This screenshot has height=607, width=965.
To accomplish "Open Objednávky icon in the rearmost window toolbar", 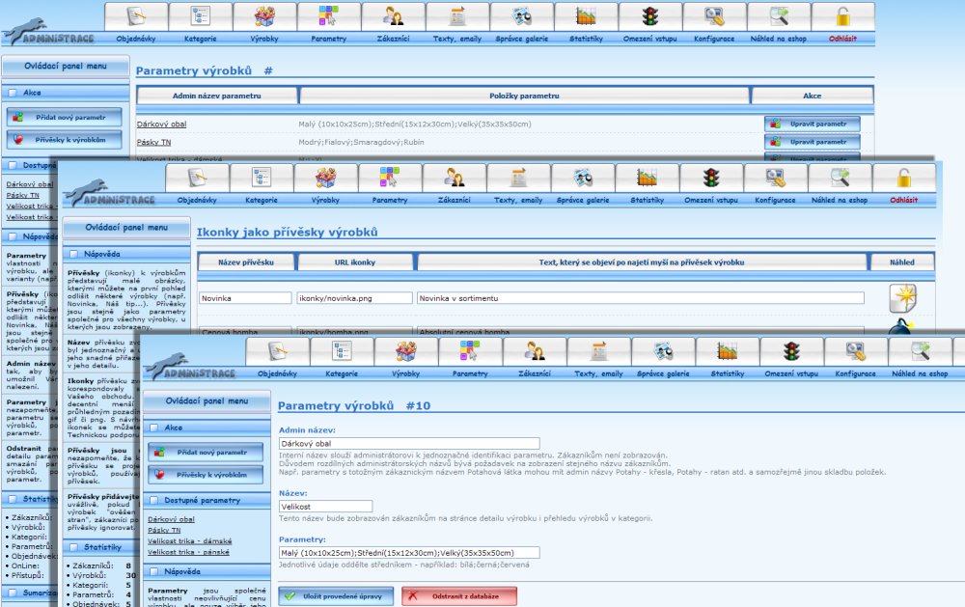I will (135, 16).
